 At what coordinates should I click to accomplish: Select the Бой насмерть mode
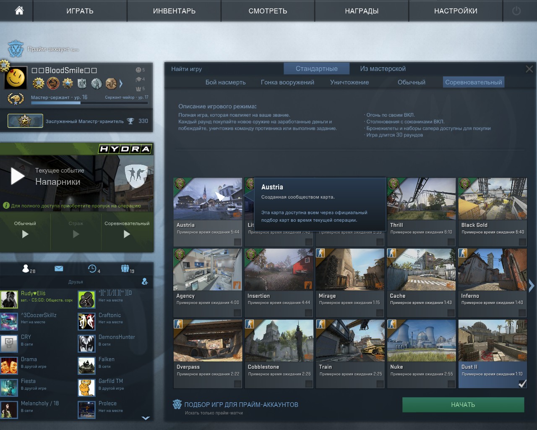225,82
